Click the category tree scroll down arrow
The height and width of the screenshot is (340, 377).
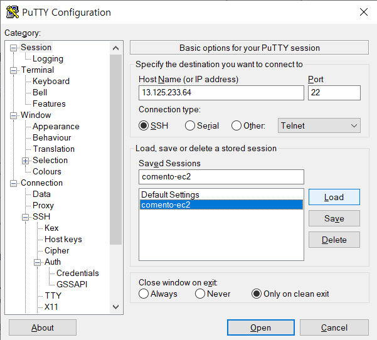click(x=115, y=307)
